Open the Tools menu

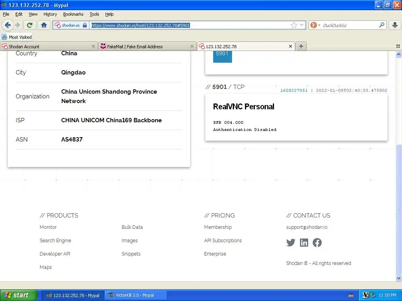pos(94,14)
